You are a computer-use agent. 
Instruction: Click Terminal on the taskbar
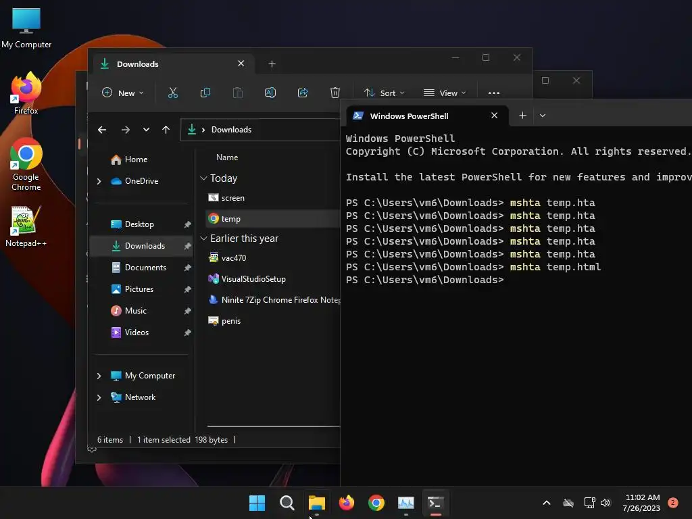pyautogui.click(x=436, y=503)
